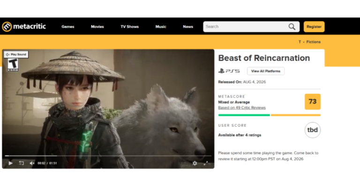Open video settings gear icon
The height and width of the screenshot is (189, 360).
[x=195, y=163]
